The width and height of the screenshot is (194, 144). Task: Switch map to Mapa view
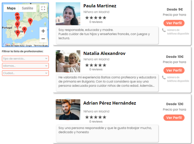pos(11,8)
